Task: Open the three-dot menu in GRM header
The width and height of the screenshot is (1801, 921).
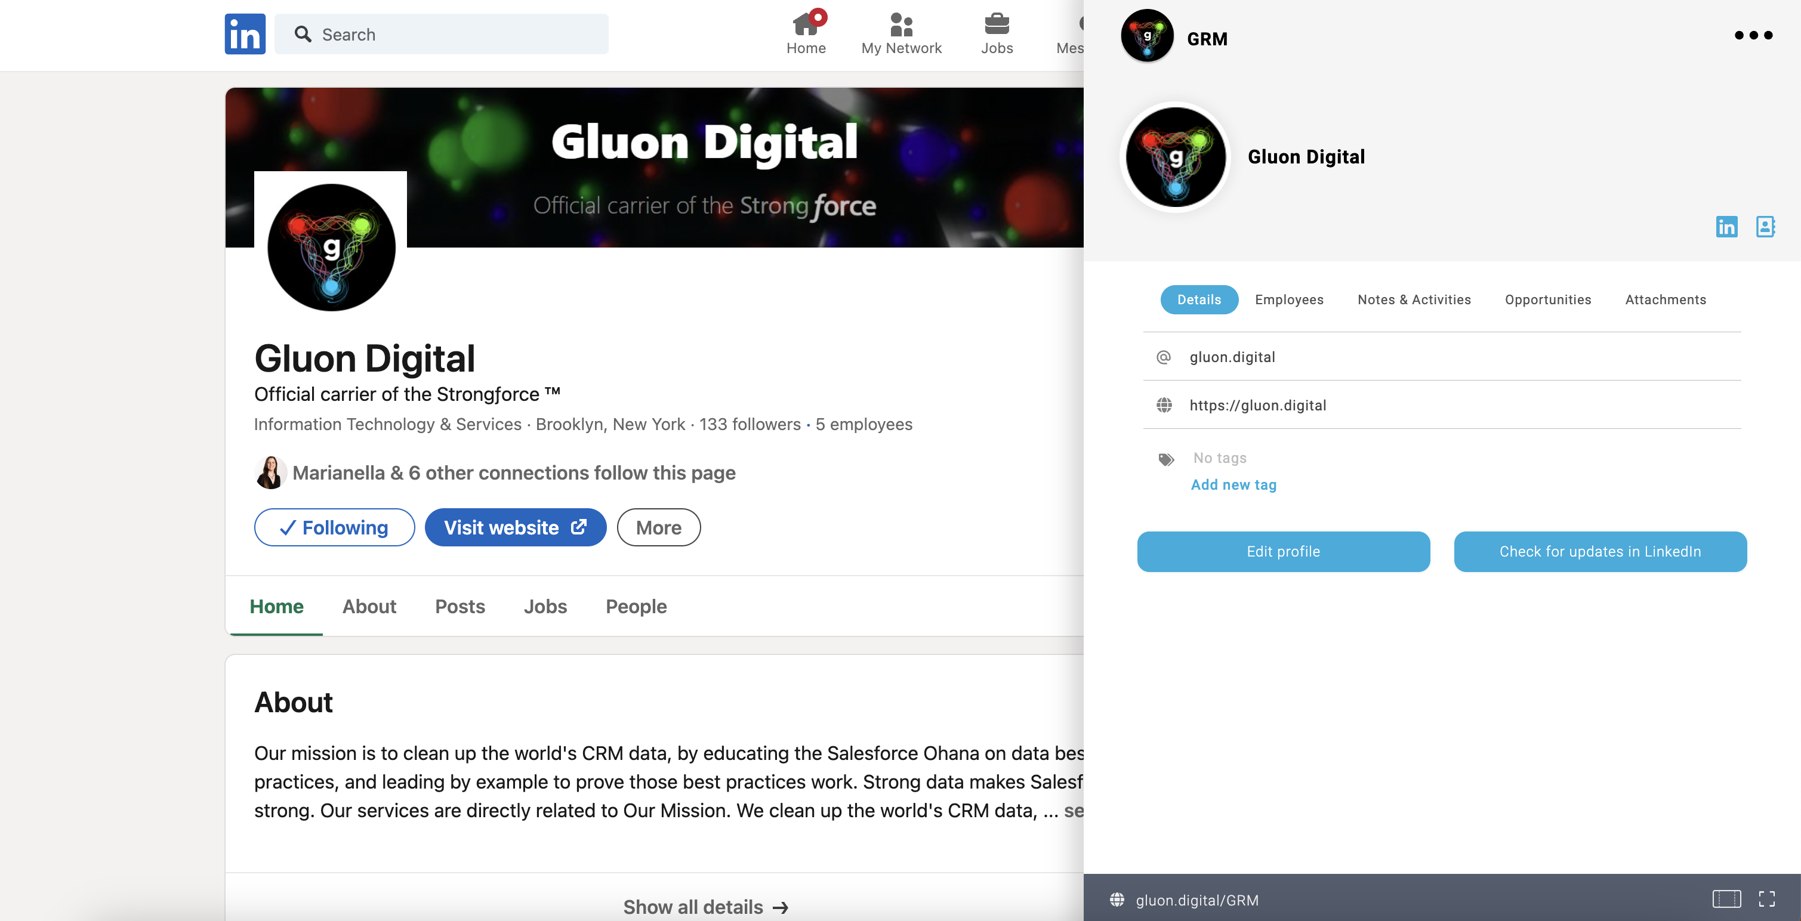Action: pyautogui.click(x=1753, y=35)
